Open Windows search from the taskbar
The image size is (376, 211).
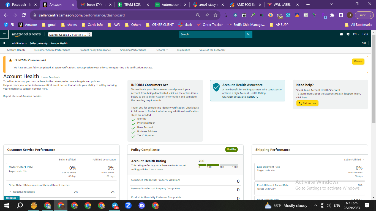(20, 206)
